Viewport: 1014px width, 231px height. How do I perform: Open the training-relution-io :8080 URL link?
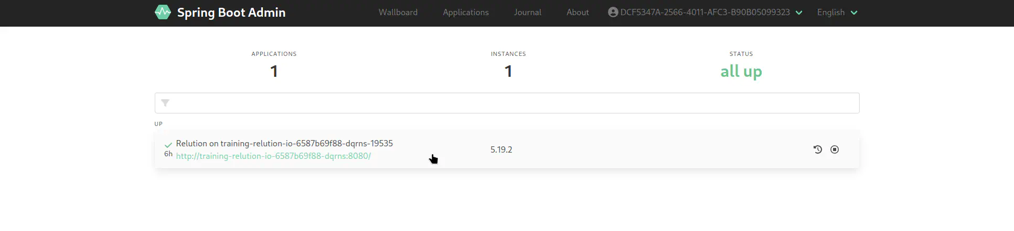pos(273,156)
